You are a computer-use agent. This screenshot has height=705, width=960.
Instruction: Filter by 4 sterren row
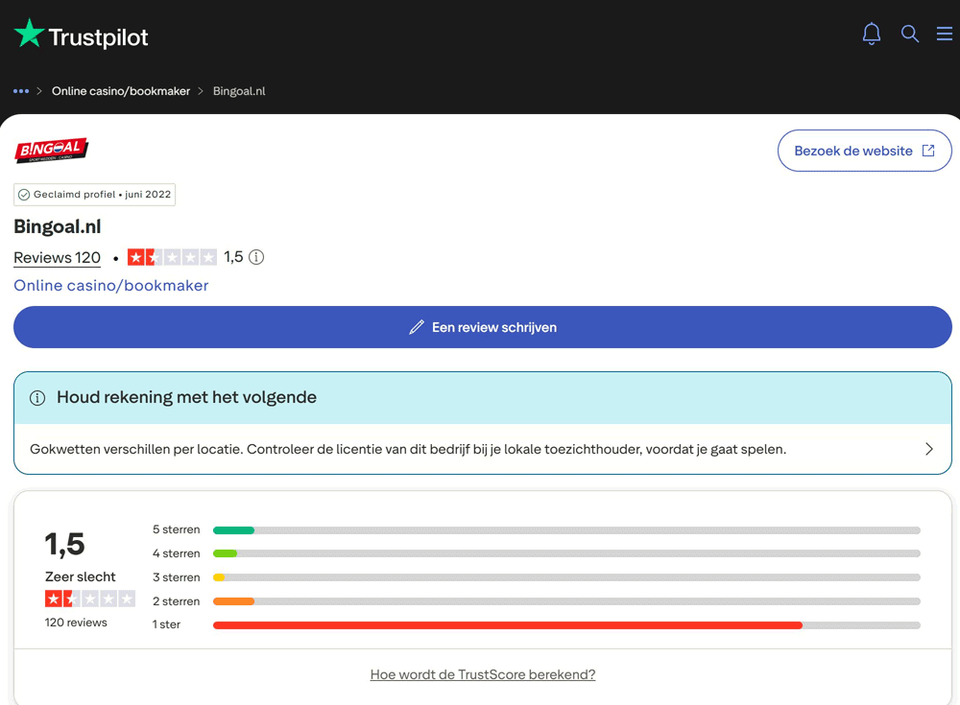point(536,553)
